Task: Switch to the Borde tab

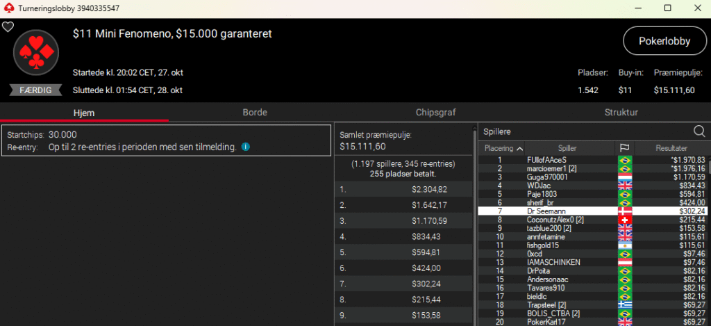Action: pos(254,112)
